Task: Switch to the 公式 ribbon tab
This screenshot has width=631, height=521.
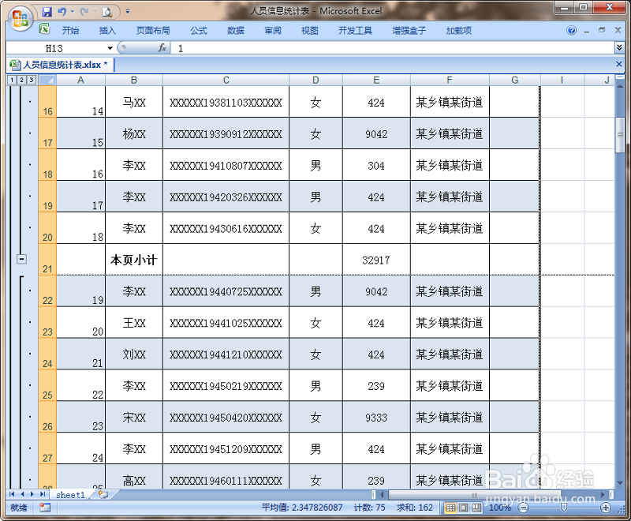Action: click(x=199, y=30)
